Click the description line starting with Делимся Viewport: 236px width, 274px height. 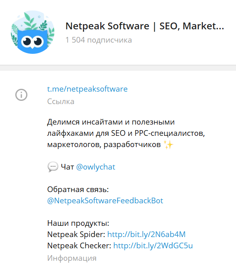[x=111, y=122]
